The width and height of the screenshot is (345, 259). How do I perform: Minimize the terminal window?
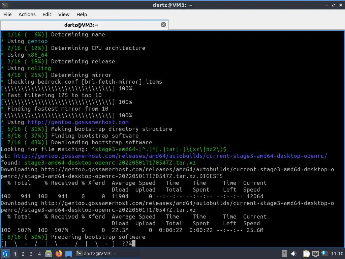point(326,5)
